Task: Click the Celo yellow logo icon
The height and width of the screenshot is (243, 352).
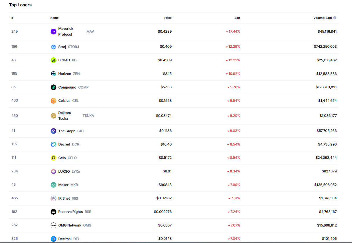Action: click(54, 158)
